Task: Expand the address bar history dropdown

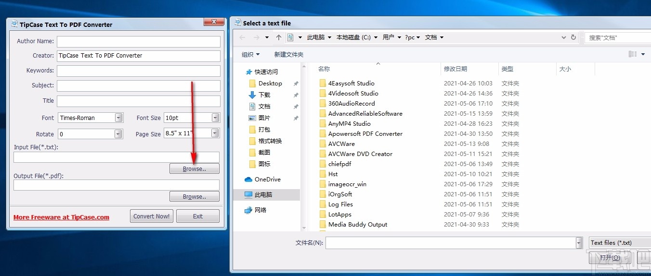Action: [564, 37]
